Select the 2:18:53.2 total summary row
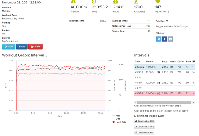The width and height of the screenshot is (199, 136). pyautogui.click(x=165, y=67)
